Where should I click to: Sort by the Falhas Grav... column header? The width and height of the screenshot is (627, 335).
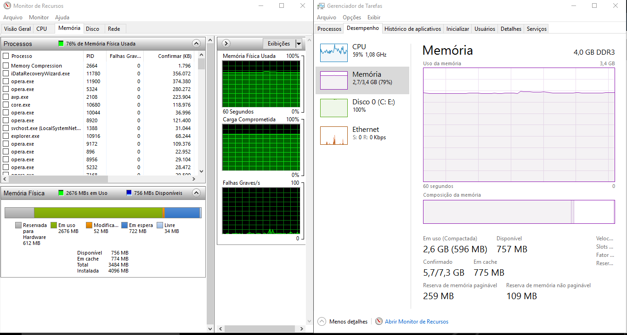click(x=125, y=56)
